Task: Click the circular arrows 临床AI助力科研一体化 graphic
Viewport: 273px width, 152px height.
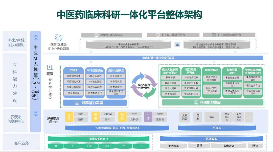Action: click(144, 86)
